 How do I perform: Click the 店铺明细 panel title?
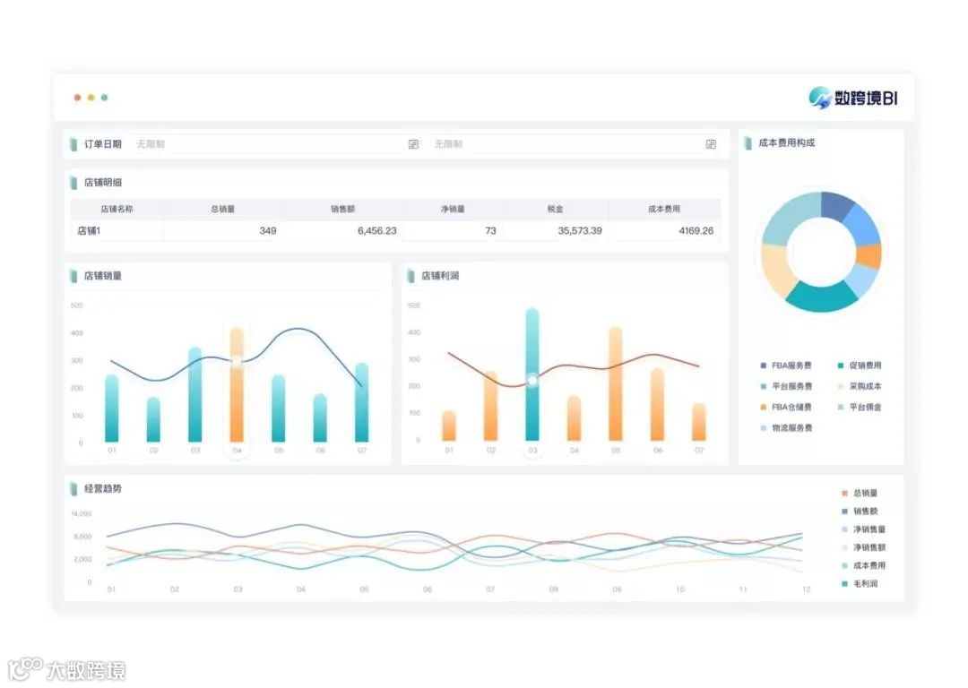pyautogui.click(x=102, y=183)
